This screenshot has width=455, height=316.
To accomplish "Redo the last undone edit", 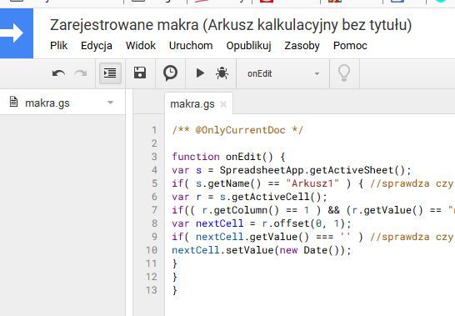I will (80, 73).
